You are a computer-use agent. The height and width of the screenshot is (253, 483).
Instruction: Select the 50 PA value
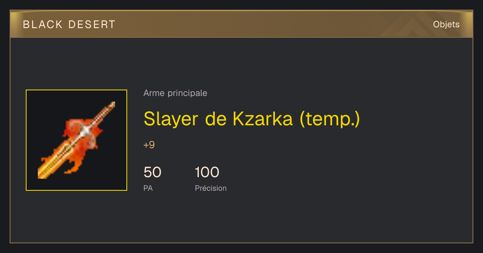[153, 172]
